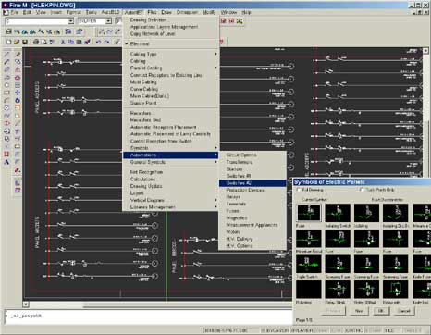Click the vertical scrollbar up arrow
This screenshot has height=335, width=431.
(425, 51)
